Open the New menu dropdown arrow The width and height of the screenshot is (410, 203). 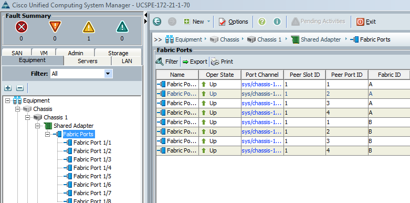208,22
